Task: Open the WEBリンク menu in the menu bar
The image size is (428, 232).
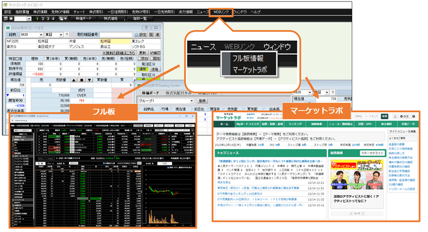Action: pos(221,12)
